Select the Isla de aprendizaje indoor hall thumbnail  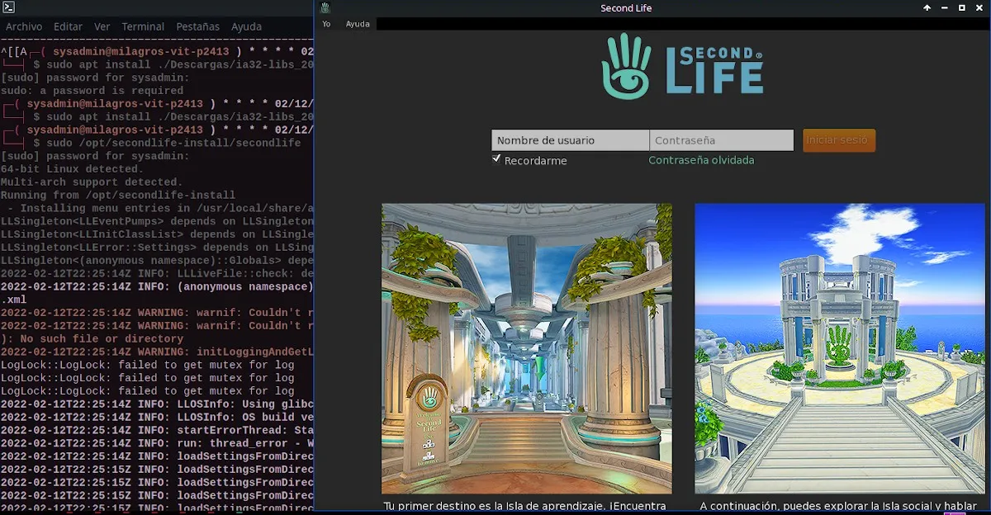pos(527,348)
